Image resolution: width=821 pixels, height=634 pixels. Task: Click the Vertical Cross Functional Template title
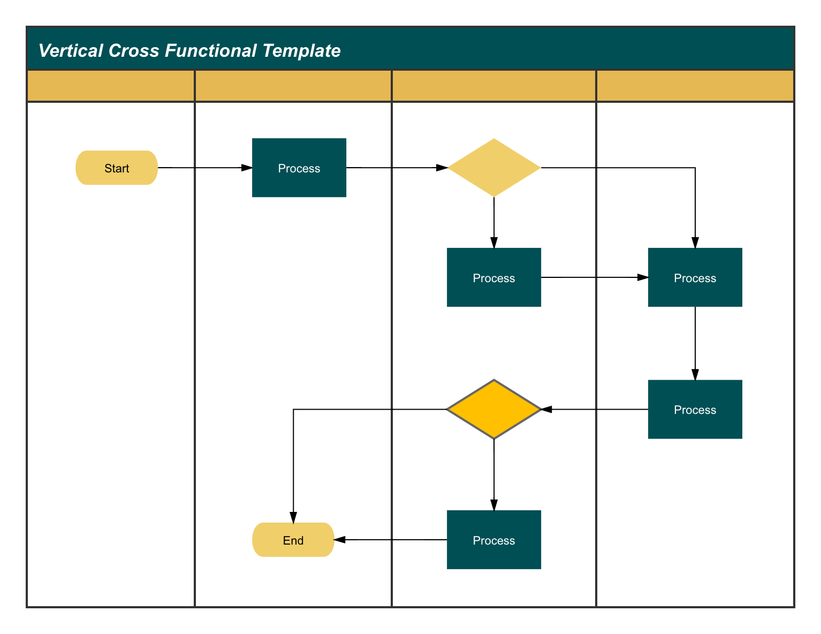[189, 50]
